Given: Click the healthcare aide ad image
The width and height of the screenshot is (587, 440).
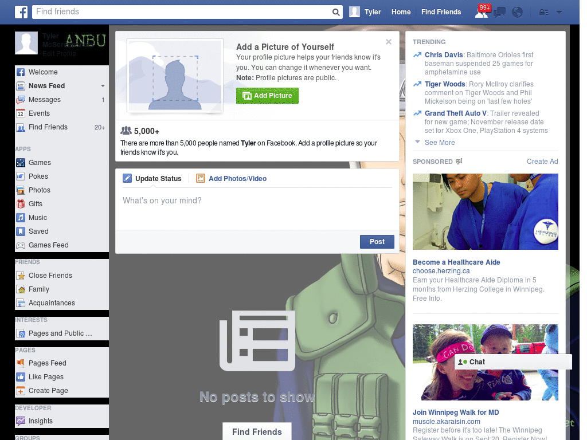Looking at the screenshot, I should [485, 211].
